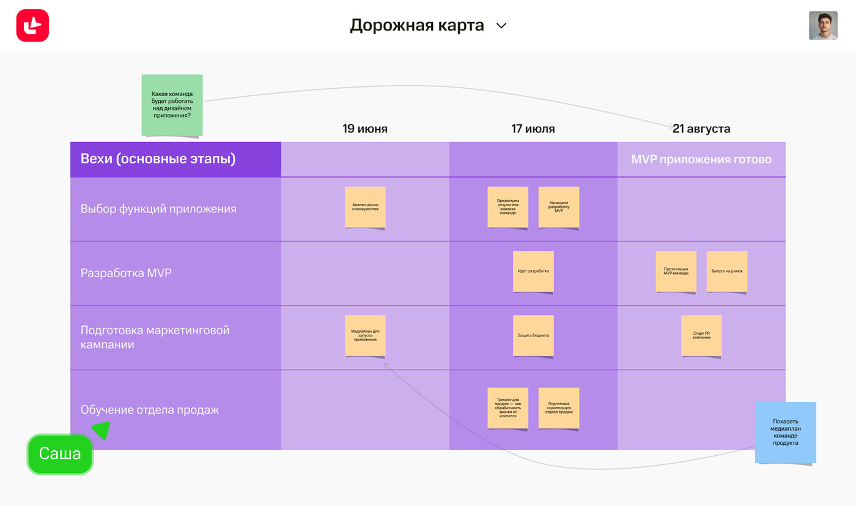The image size is (856, 506).
Task: Click the green Саша collaborator label
Action: tap(60, 454)
